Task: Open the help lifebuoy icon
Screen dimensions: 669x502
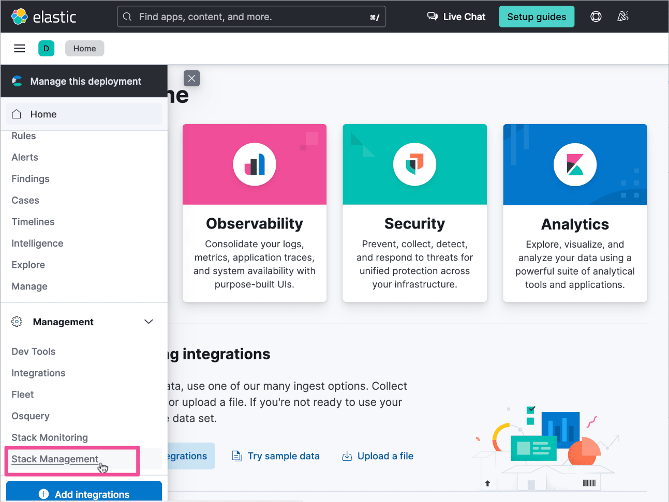Action: tap(596, 17)
